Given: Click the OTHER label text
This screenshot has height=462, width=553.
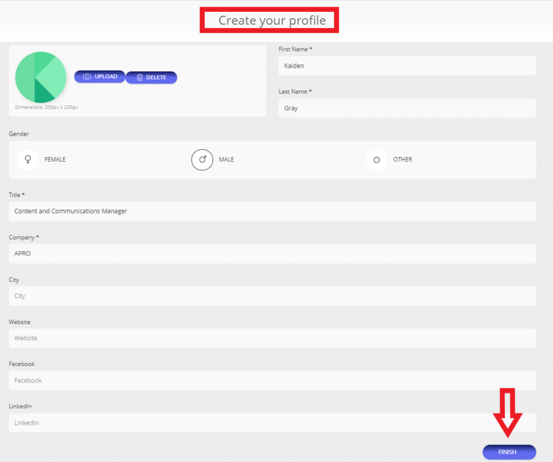Looking at the screenshot, I should click(403, 159).
